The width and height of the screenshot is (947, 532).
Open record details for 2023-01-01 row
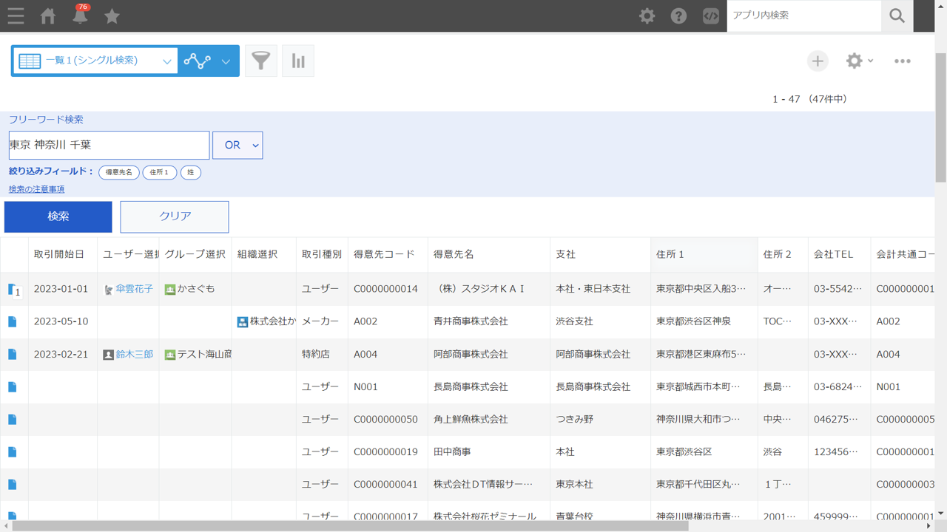click(14, 290)
